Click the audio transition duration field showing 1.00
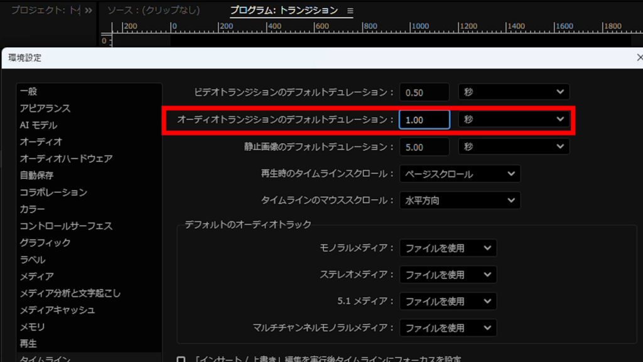The height and width of the screenshot is (362, 643). pyautogui.click(x=424, y=119)
